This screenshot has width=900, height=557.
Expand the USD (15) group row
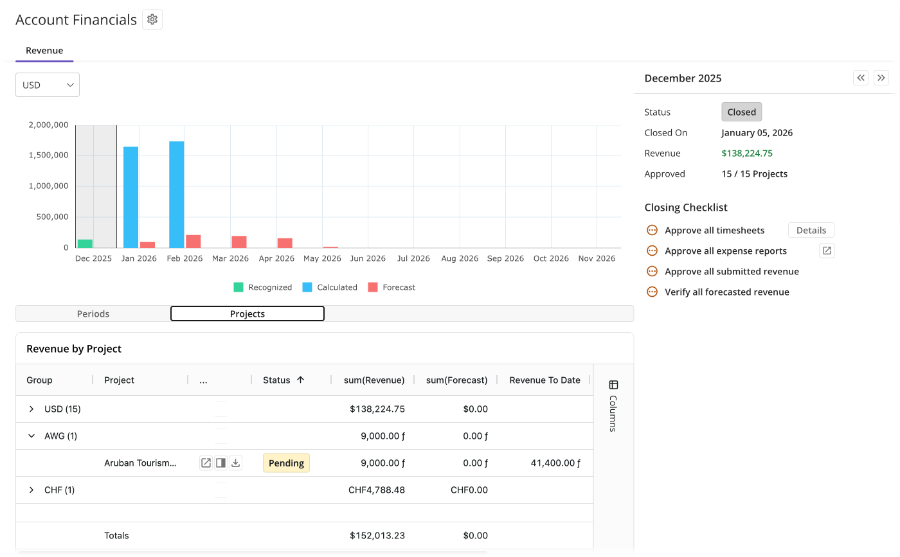31,409
